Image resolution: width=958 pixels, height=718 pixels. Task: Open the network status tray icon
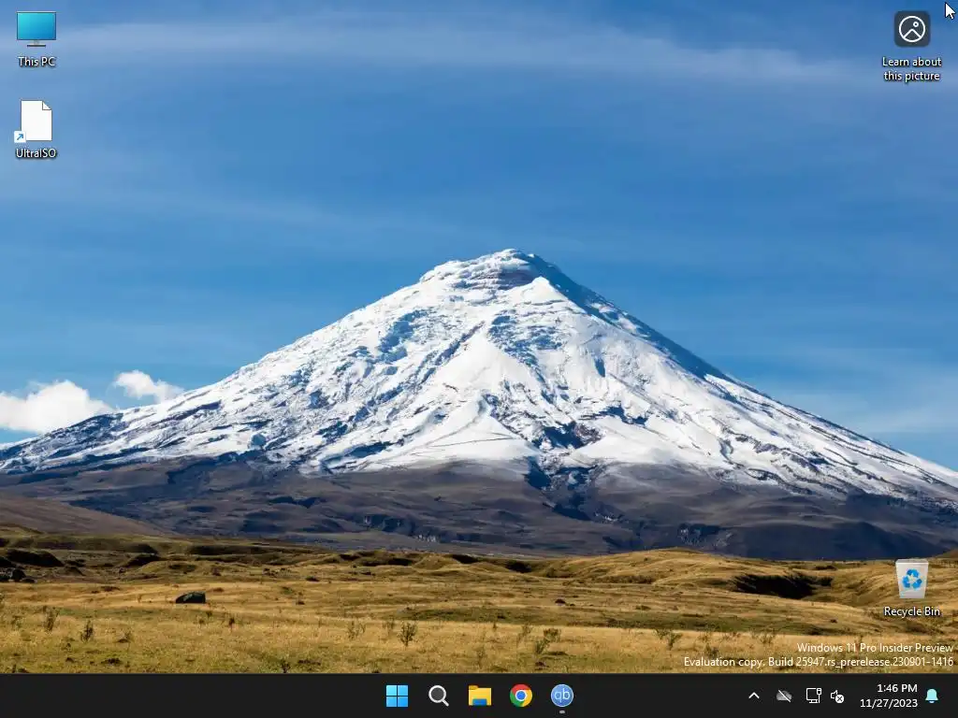point(813,696)
